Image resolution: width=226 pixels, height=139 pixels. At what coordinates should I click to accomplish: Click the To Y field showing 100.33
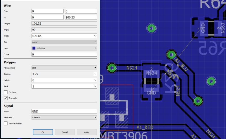(81, 17)
